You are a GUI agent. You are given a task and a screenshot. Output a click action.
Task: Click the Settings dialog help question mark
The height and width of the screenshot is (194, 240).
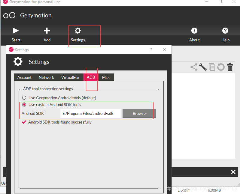151,49
